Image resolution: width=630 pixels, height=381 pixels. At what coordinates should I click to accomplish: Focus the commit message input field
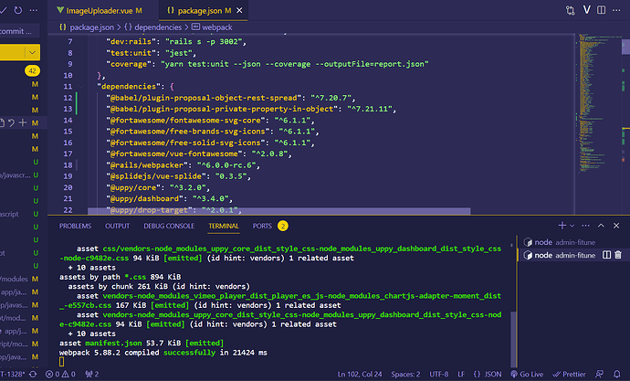[20, 31]
